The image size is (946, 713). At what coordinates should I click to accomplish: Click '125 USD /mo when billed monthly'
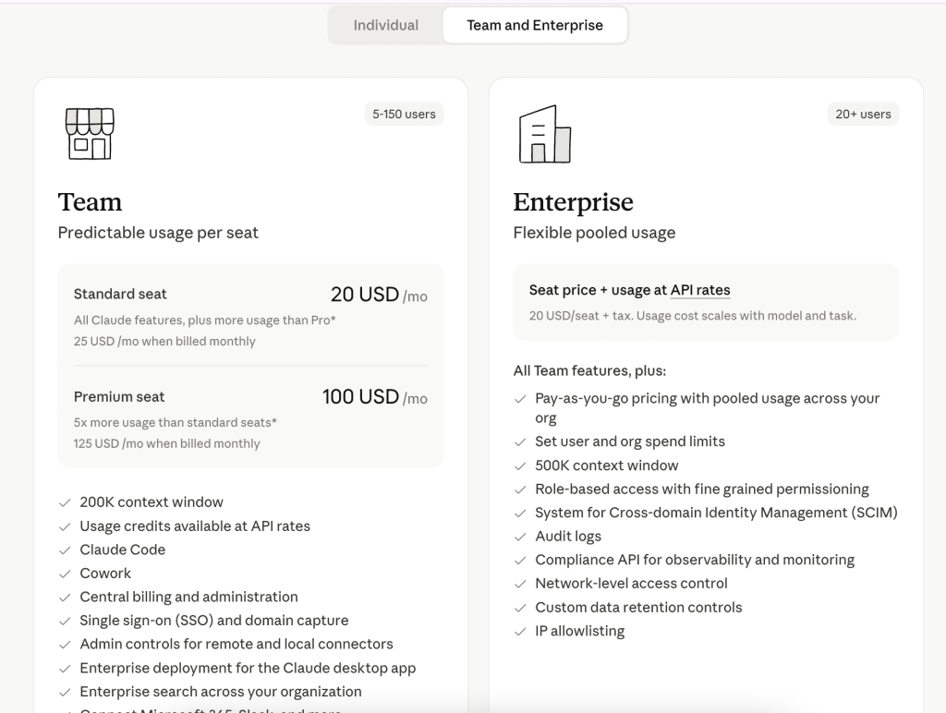point(166,443)
